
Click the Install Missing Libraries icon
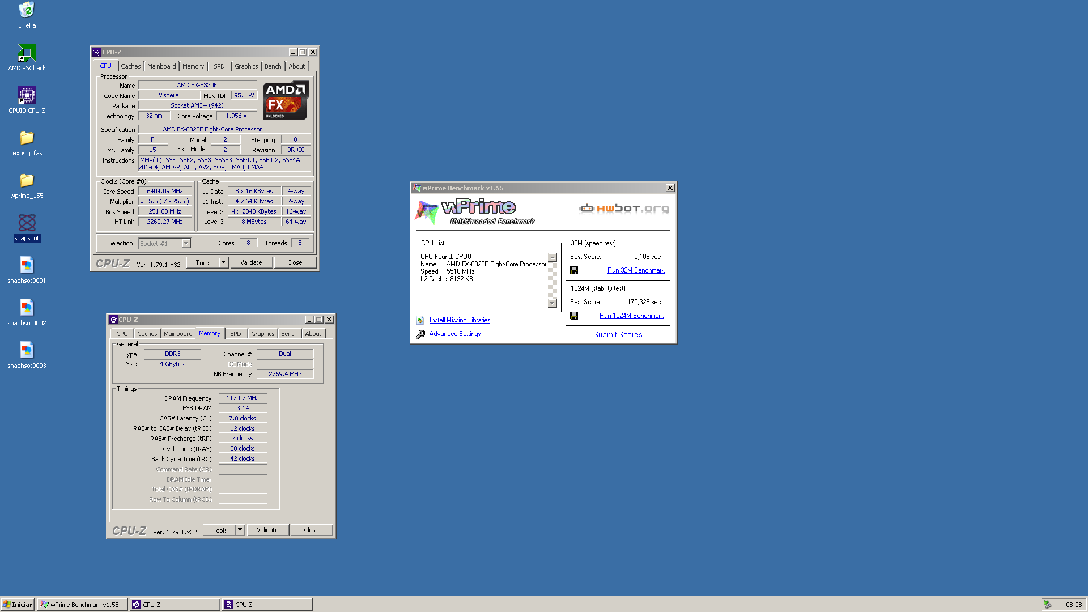click(420, 321)
